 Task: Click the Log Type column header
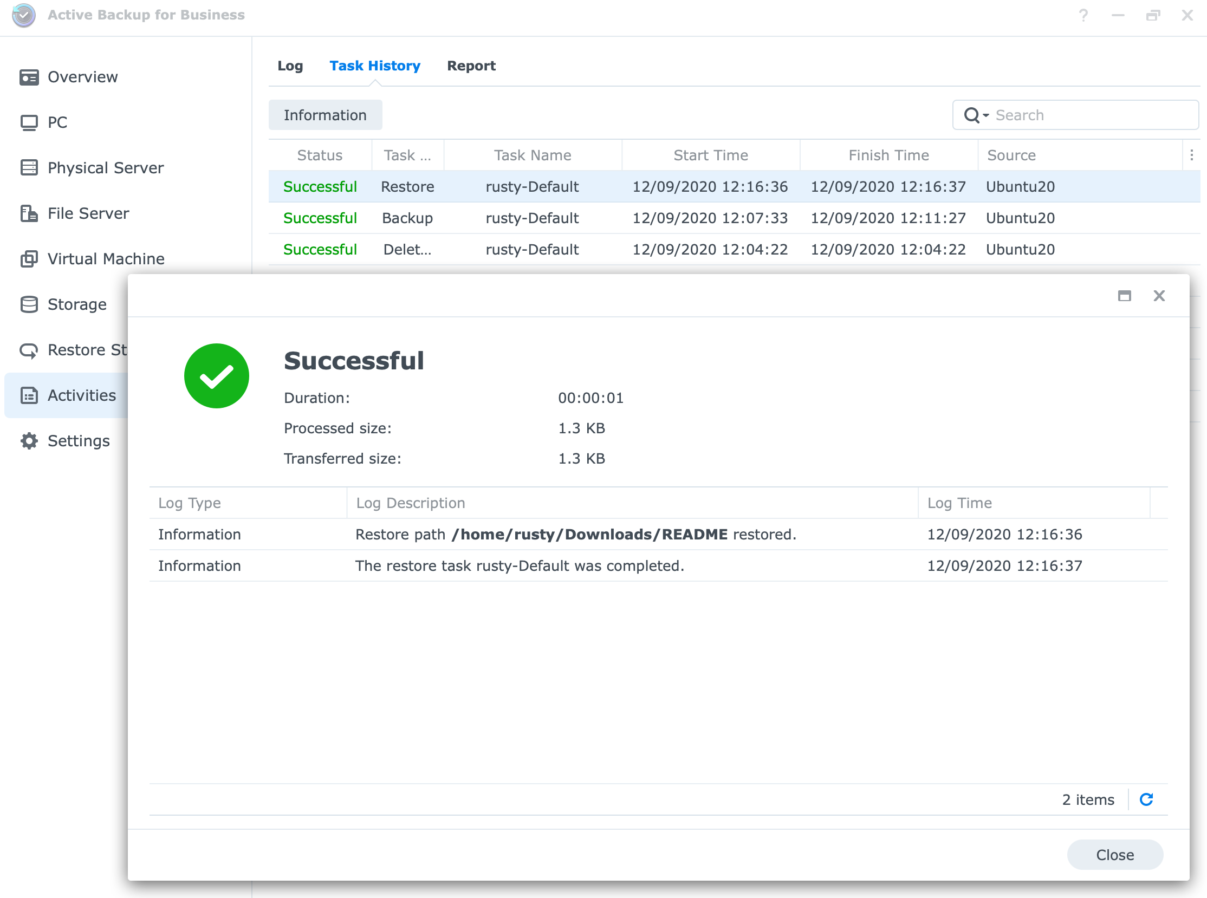pyautogui.click(x=248, y=503)
